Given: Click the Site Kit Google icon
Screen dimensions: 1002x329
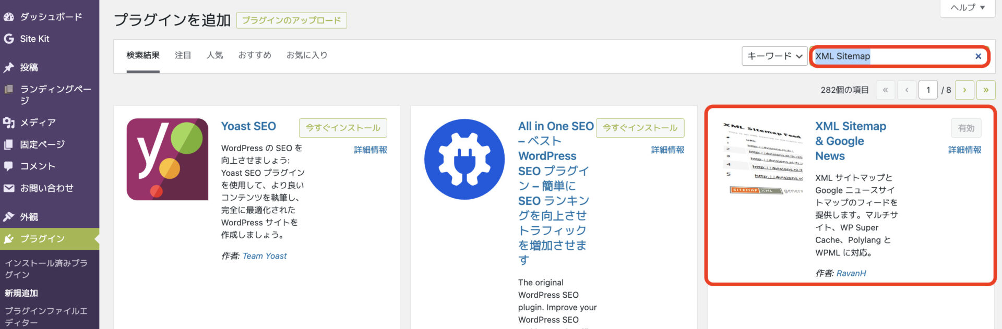Looking at the screenshot, I should tap(8, 39).
